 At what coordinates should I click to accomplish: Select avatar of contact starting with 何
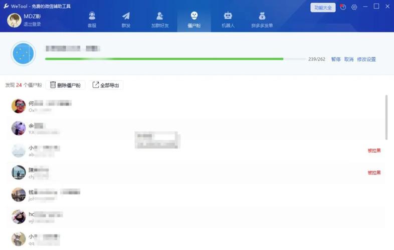(19, 106)
